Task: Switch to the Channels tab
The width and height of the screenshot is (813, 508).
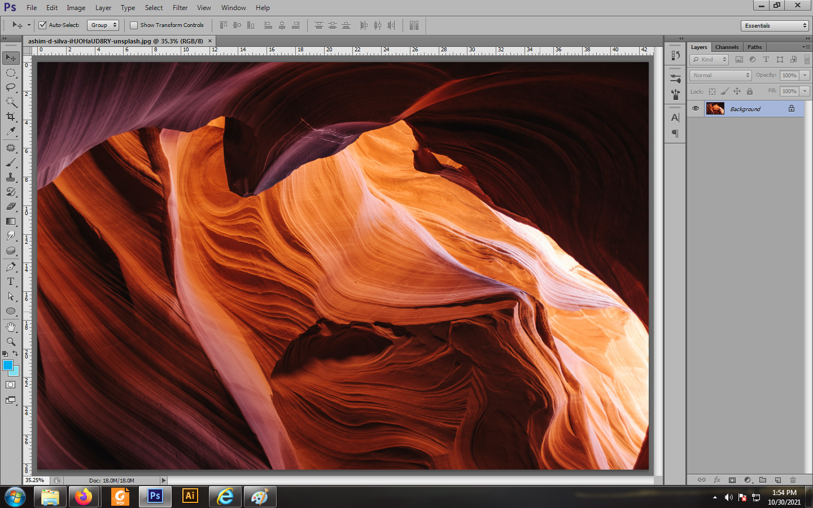Action: click(727, 47)
